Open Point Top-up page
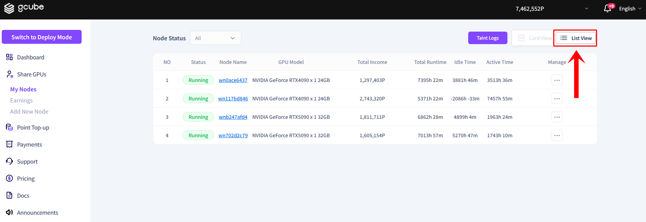This screenshot has height=222, width=646. click(x=33, y=128)
